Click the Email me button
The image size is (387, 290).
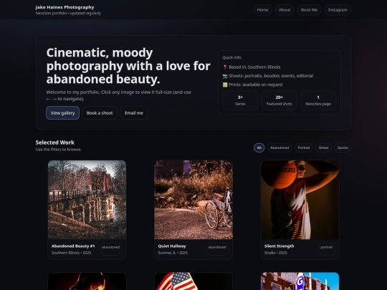(134, 112)
